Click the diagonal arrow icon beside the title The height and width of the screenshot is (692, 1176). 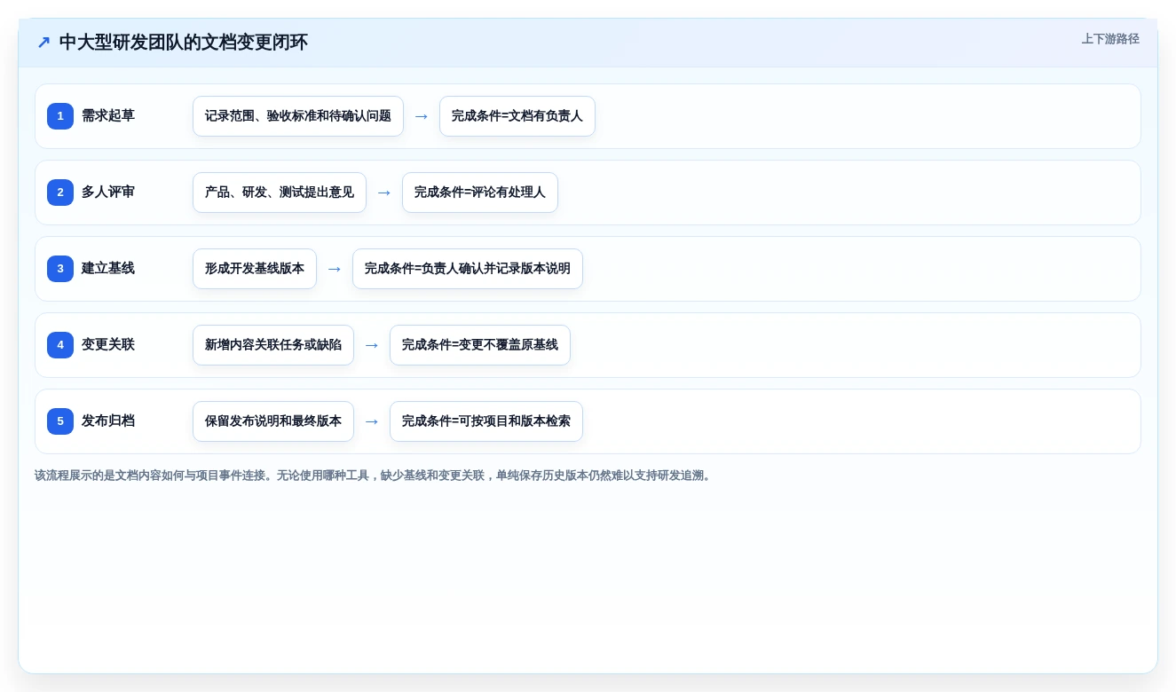43,43
